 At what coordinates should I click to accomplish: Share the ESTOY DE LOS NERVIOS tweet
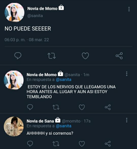[x=108, y=107]
